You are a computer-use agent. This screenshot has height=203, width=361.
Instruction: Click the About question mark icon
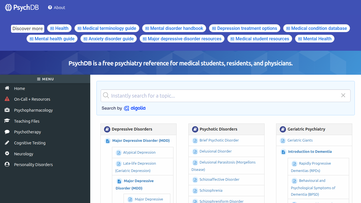50,8
